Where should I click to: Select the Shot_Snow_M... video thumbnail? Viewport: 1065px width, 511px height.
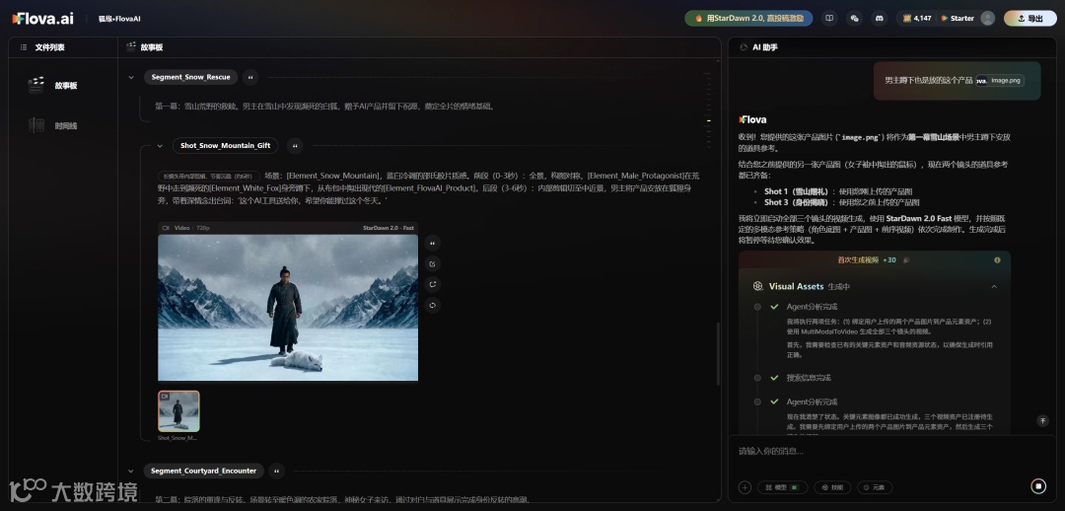(178, 411)
